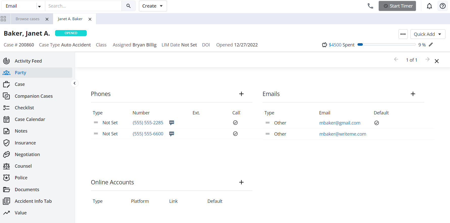The width and height of the screenshot is (450, 223).
Task: Open the dashboard grid icon
Action: coord(3,19)
